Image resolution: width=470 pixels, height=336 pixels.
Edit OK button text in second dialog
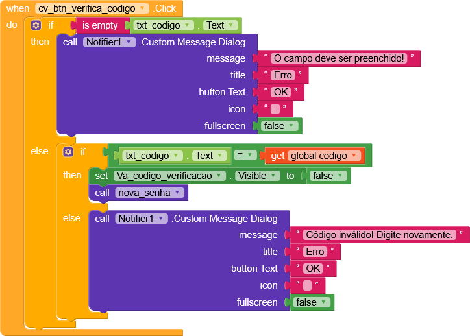(x=313, y=269)
